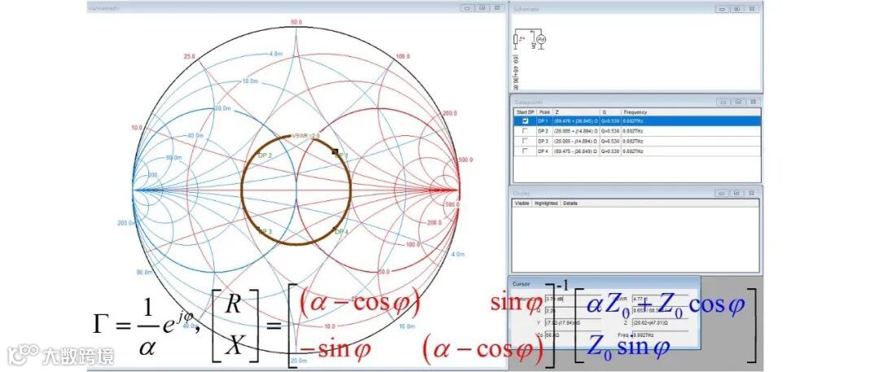This screenshot has height=372, width=879.
Task: Click the Cursor panel title bar
Action: tap(604, 283)
